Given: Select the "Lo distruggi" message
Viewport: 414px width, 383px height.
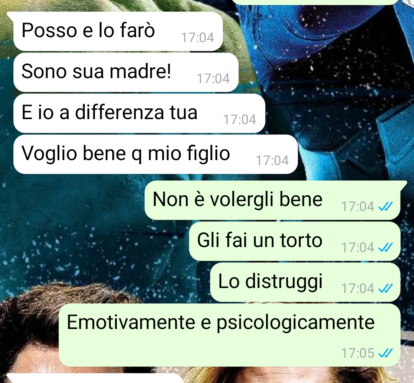Looking at the screenshot, I should 305,282.
